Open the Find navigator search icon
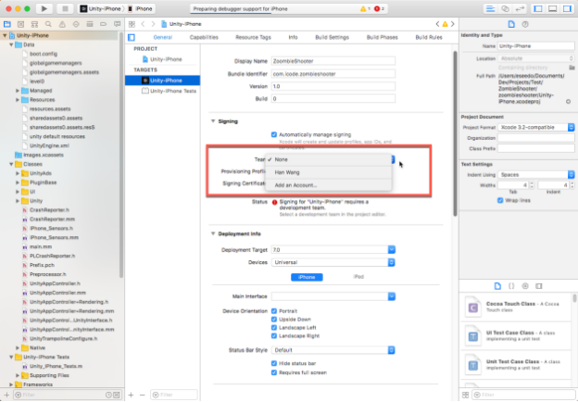 pos(48,24)
